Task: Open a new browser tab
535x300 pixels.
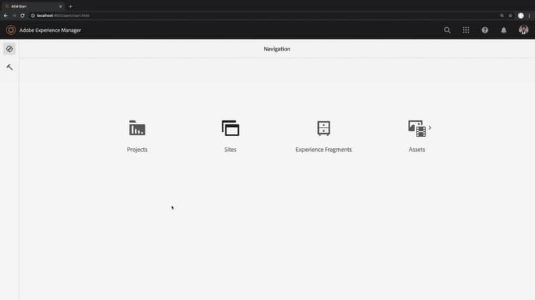Action: [x=71, y=6]
